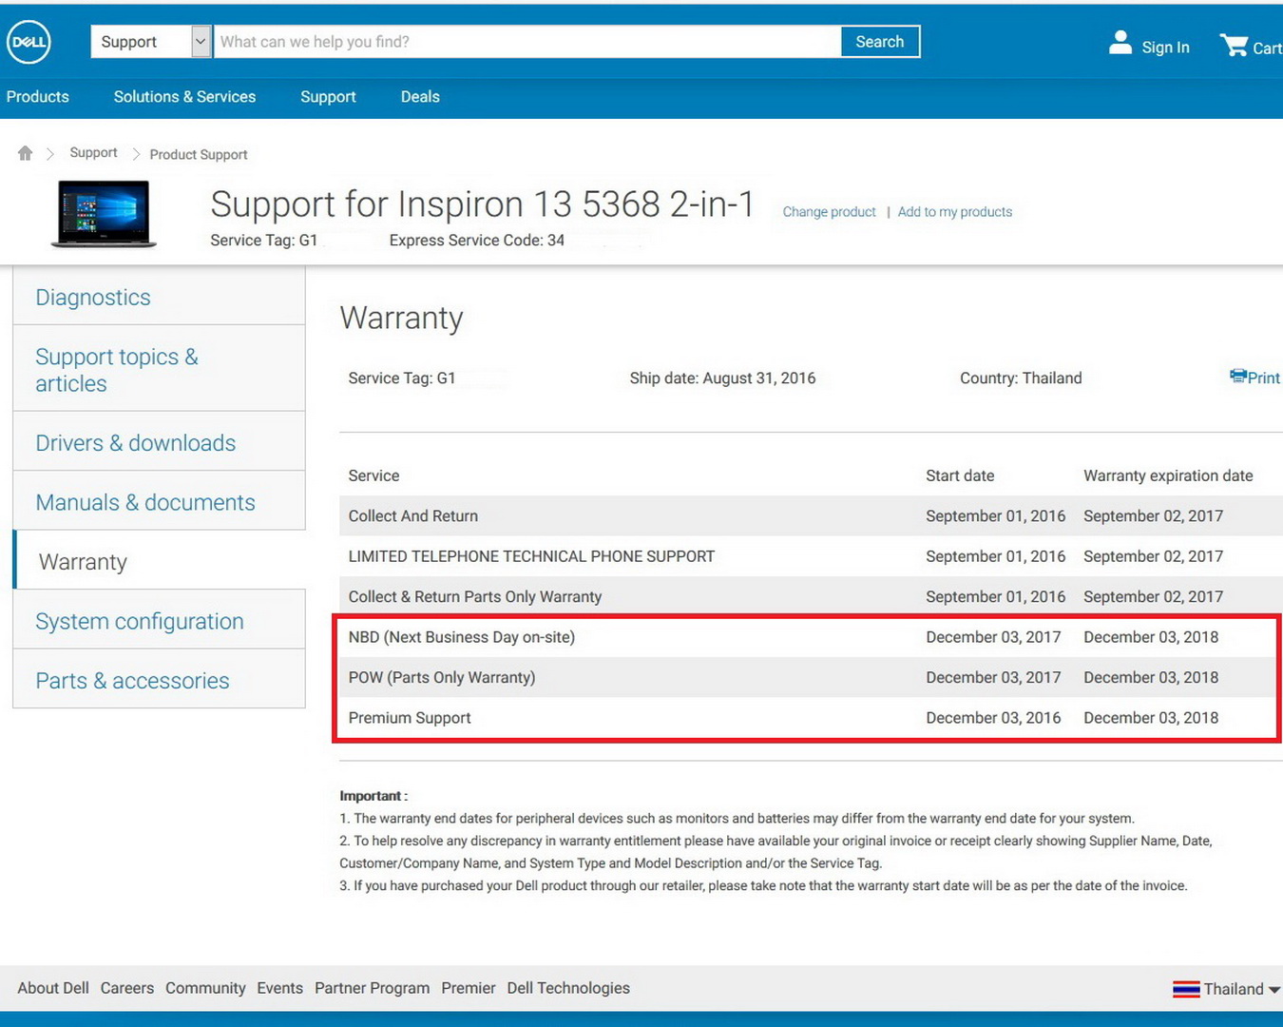Image resolution: width=1283 pixels, height=1027 pixels.
Task: Click Express Service Code text
Action: click(476, 240)
